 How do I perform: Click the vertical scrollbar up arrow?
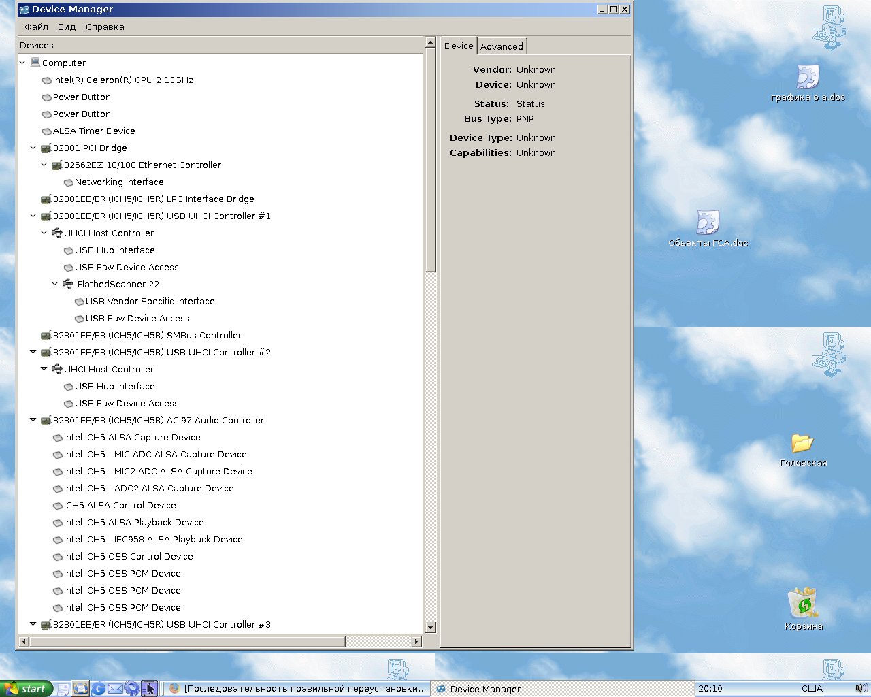click(x=430, y=43)
